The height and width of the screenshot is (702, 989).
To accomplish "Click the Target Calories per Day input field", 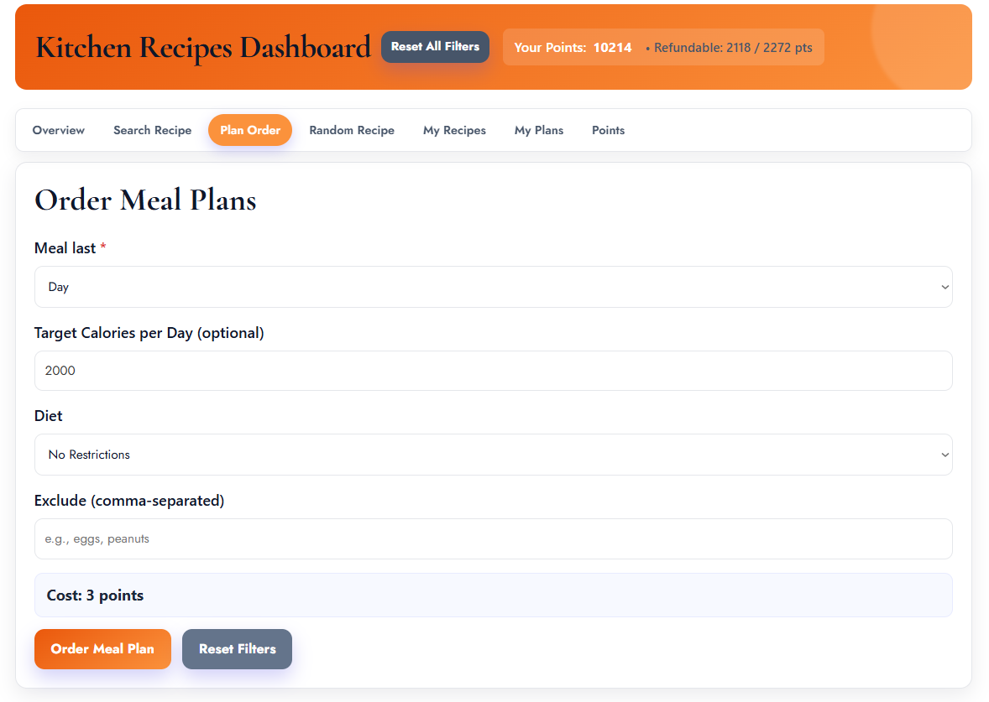I will click(493, 370).
